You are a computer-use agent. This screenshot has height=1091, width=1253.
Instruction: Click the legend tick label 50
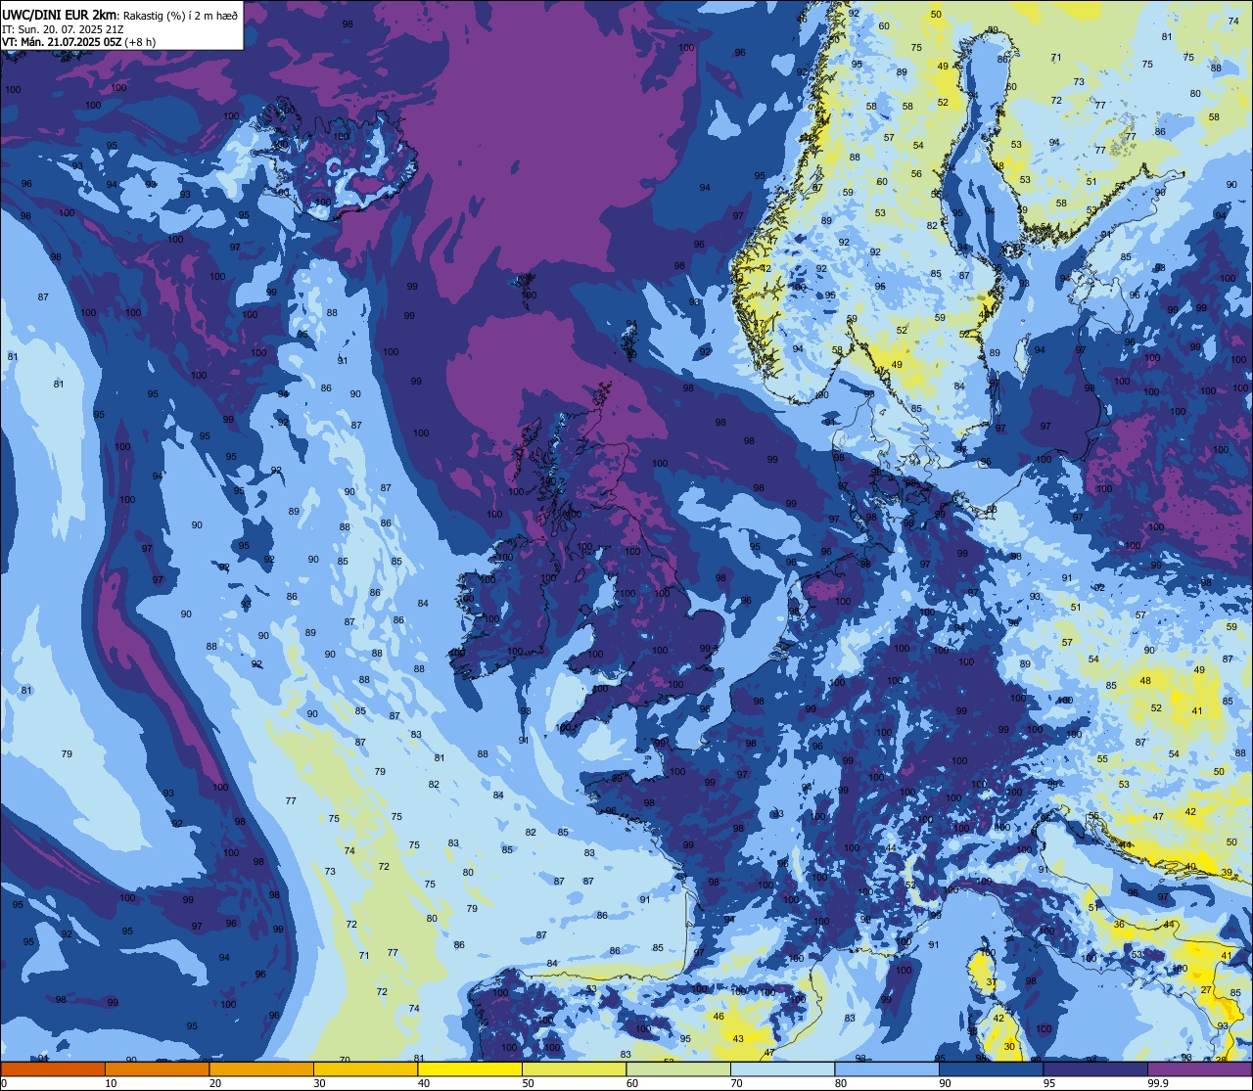(x=529, y=1083)
